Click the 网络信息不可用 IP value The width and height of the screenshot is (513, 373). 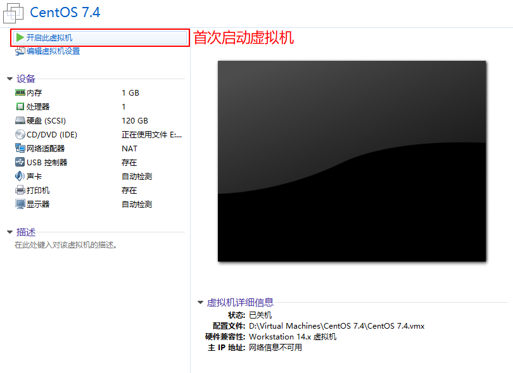[275, 348]
